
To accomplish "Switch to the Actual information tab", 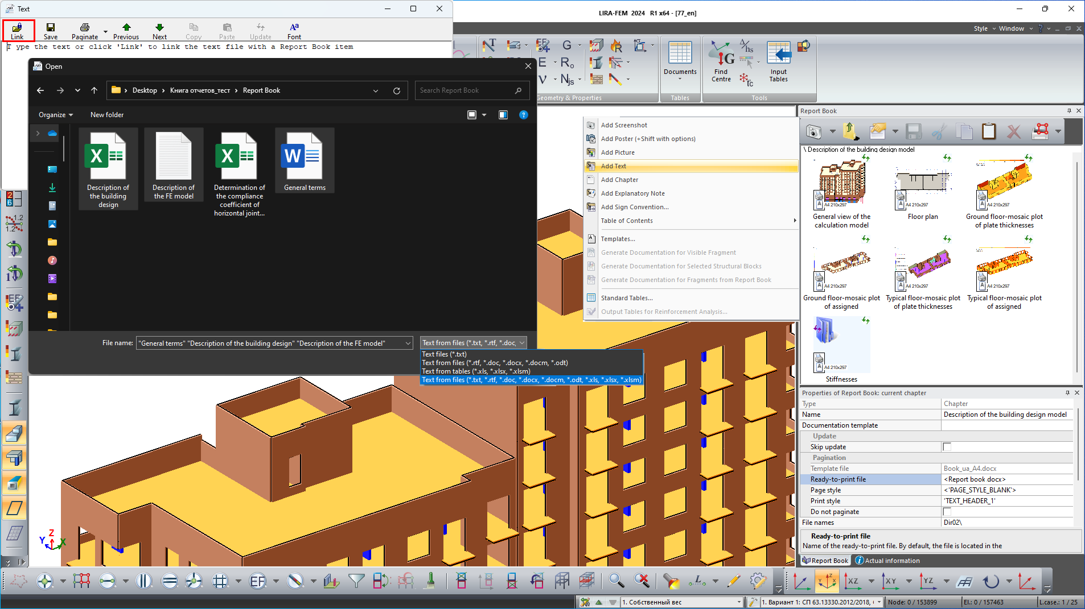I will click(x=887, y=561).
